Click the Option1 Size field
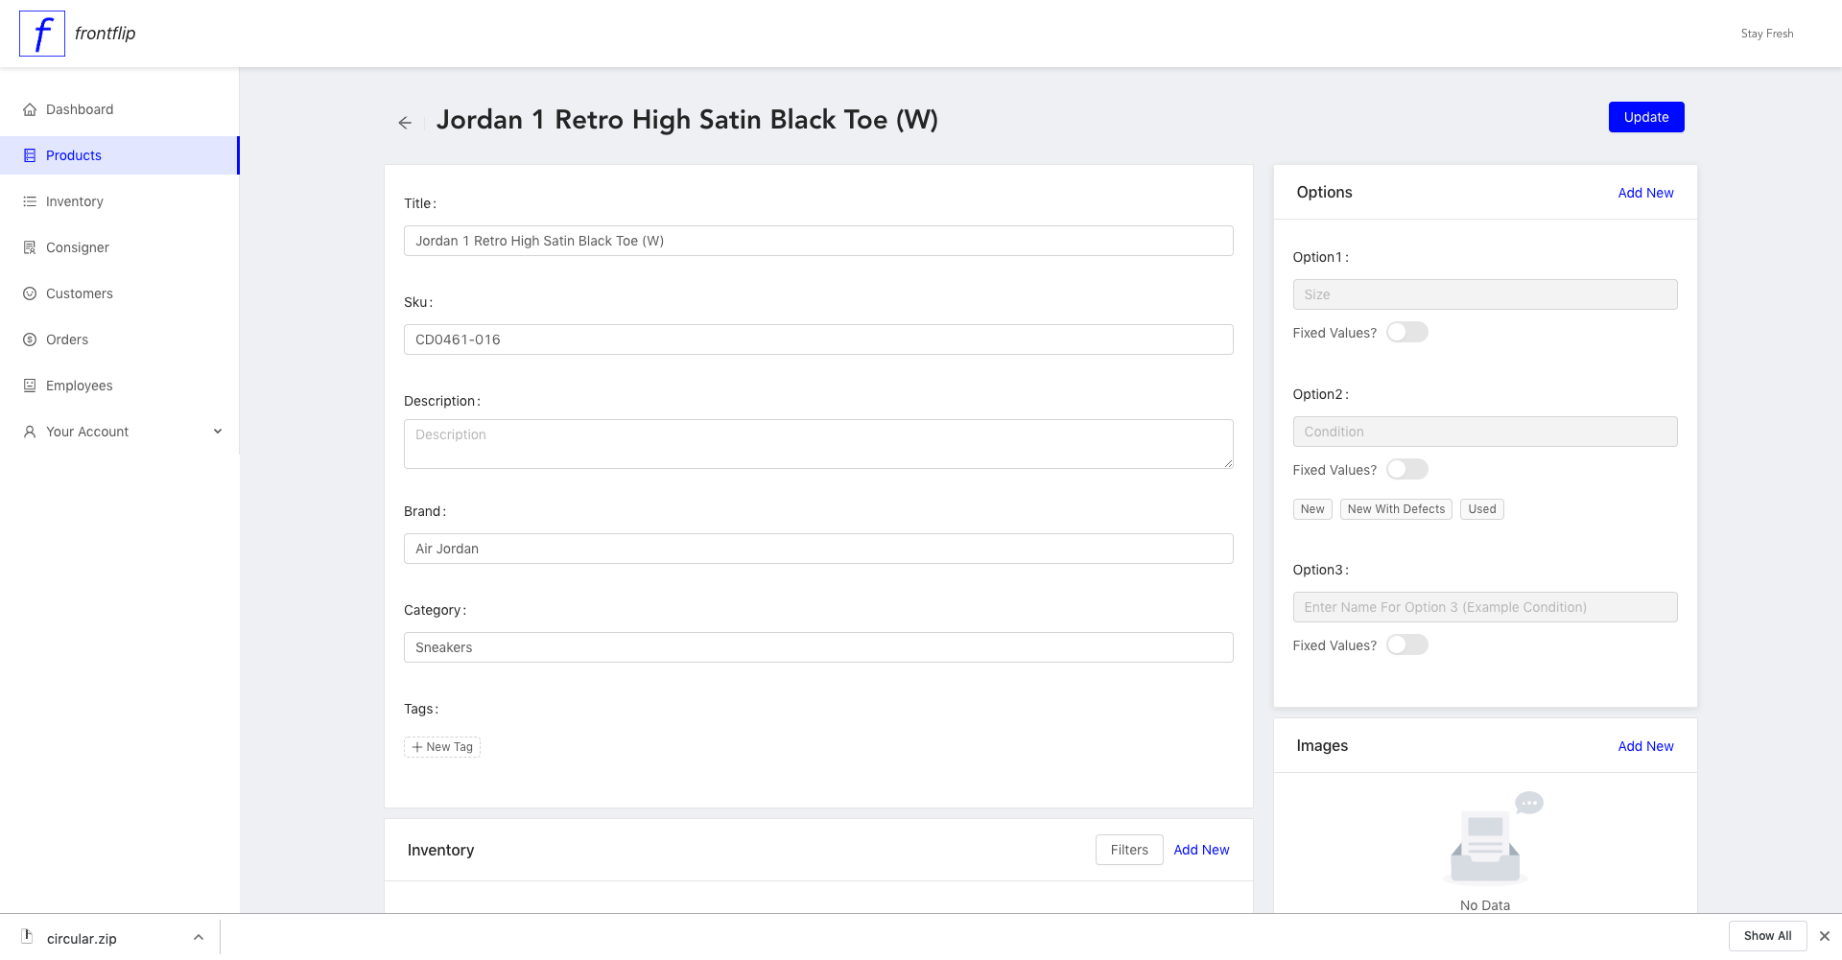The image size is (1842, 960). pyautogui.click(x=1485, y=294)
